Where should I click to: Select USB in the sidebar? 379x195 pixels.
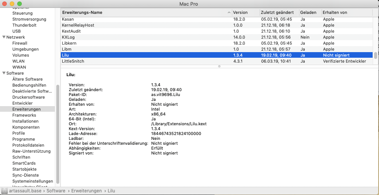tap(17, 31)
